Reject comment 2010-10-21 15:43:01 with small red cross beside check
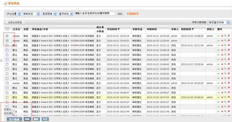The image size is (232, 122). pyautogui.click(x=222, y=40)
